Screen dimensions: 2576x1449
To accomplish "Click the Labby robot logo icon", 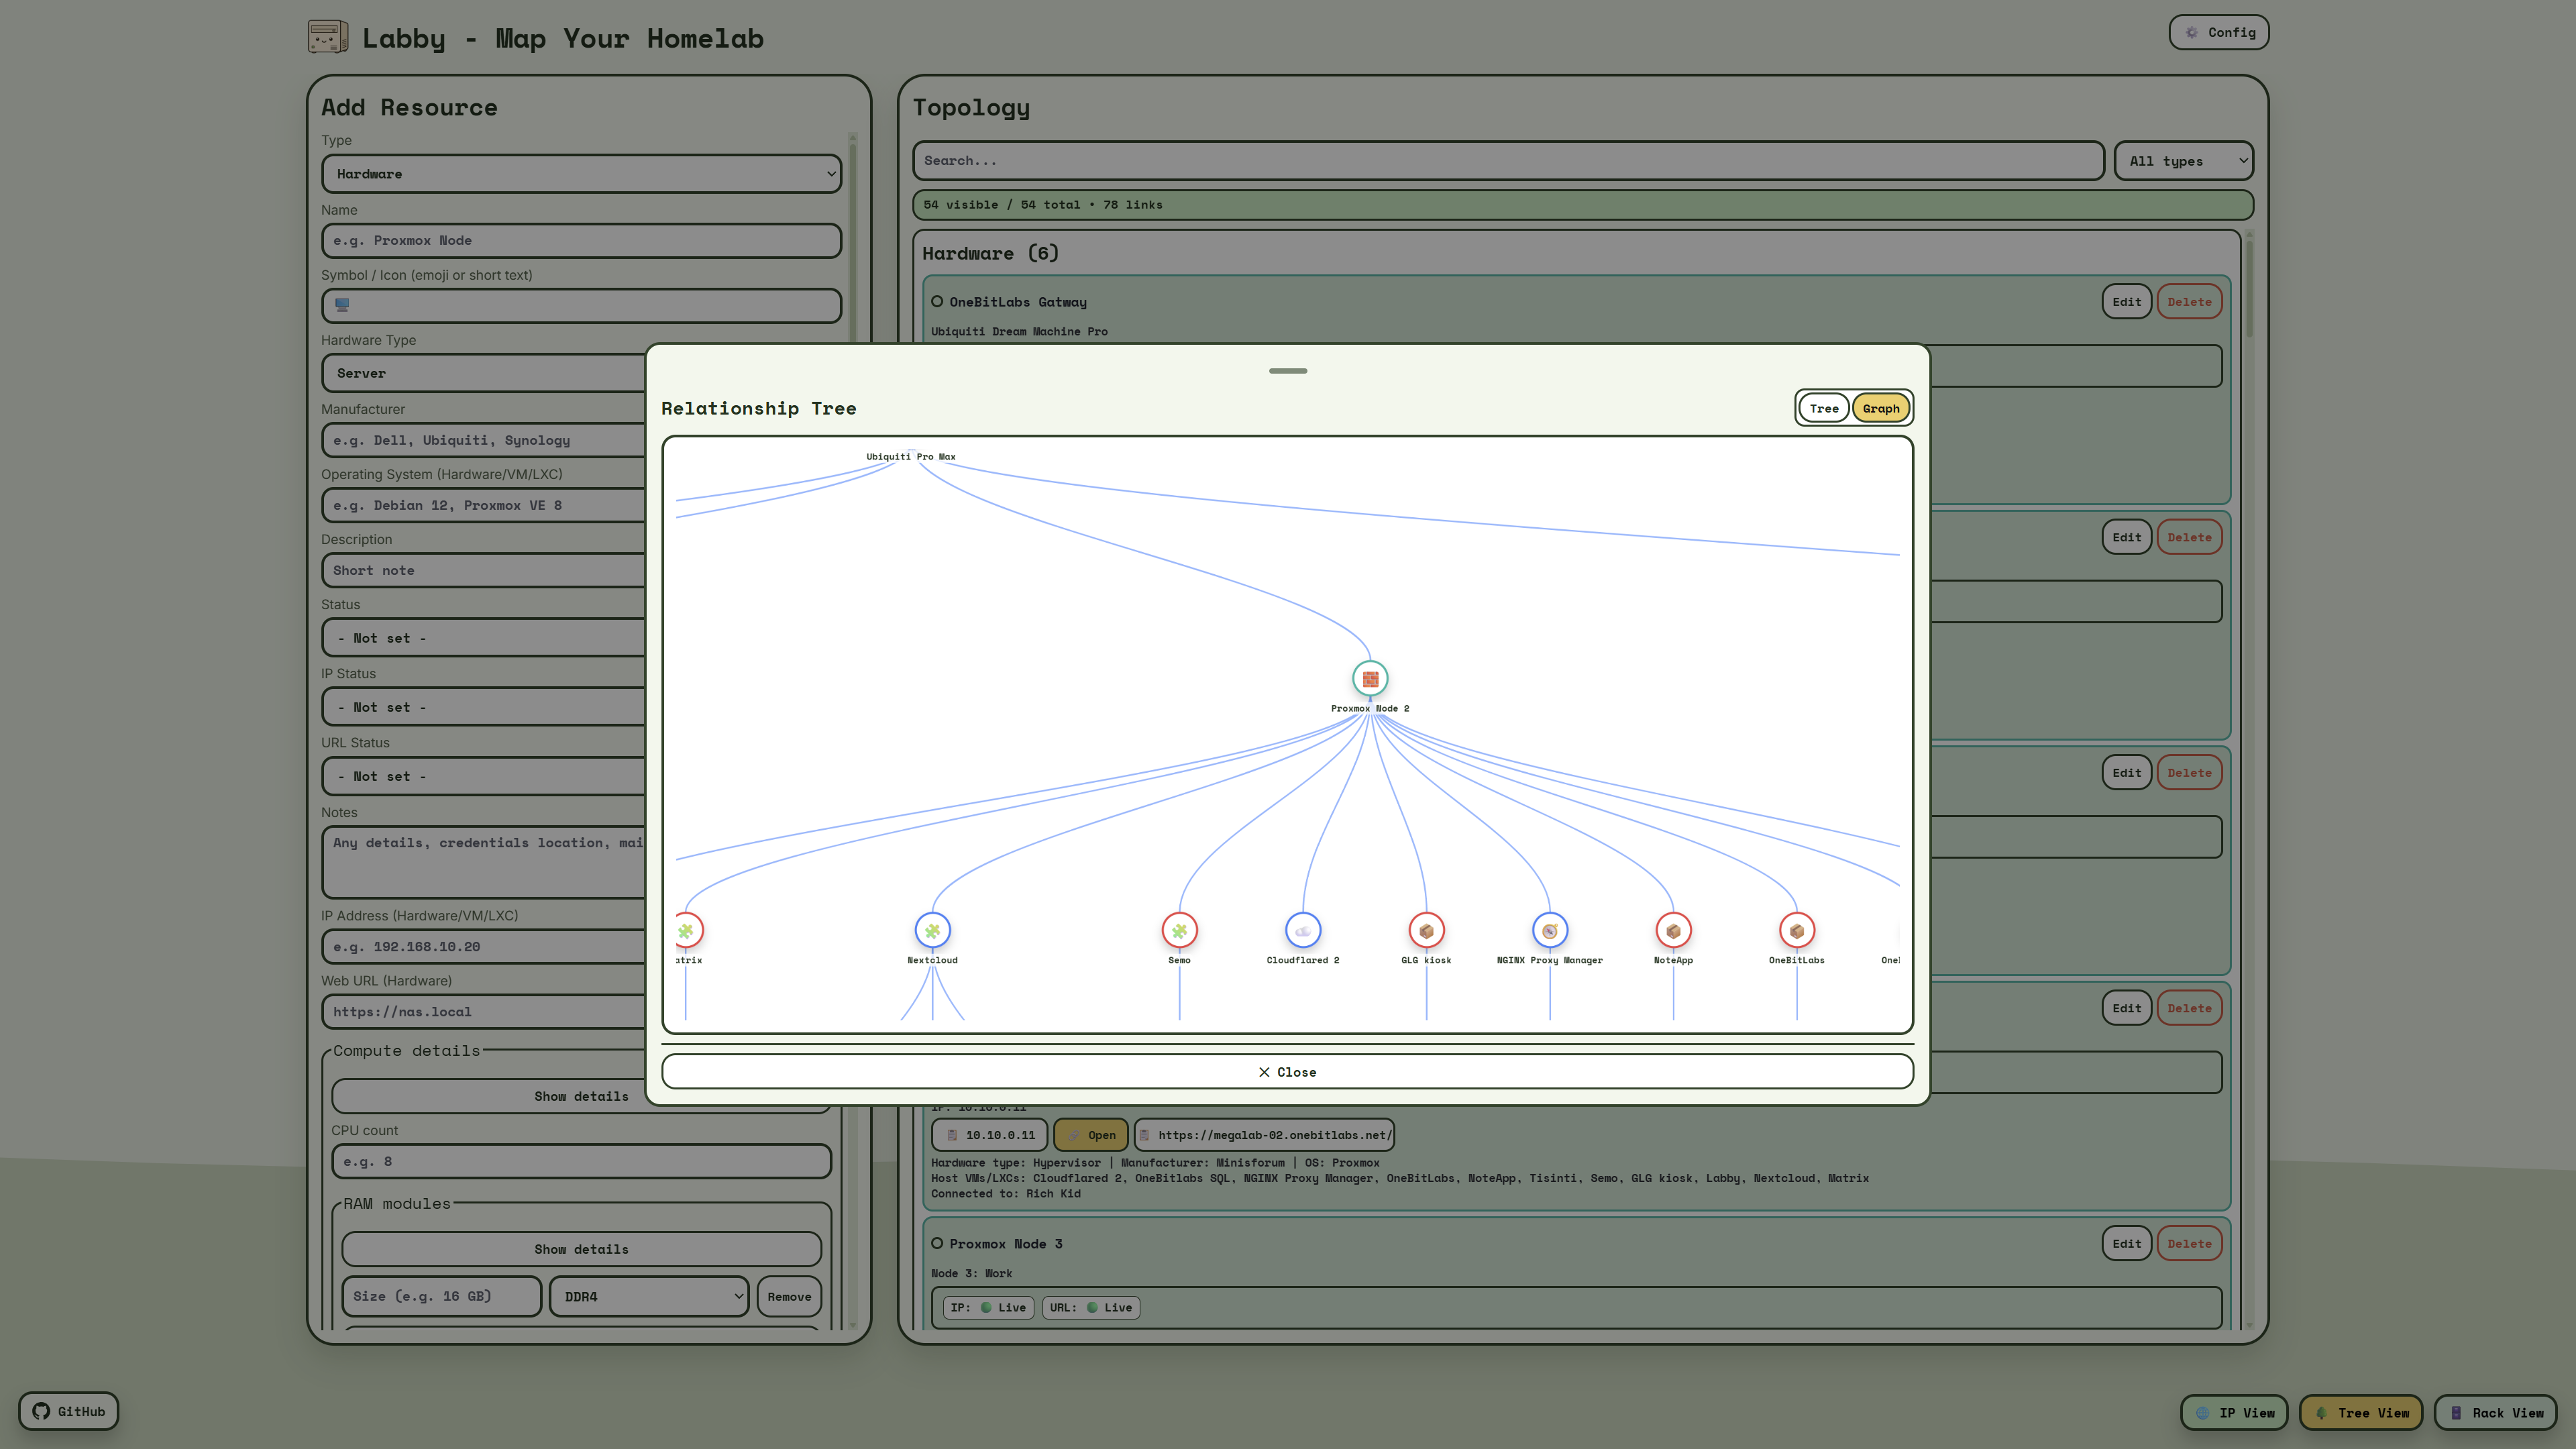I will pyautogui.click(x=328, y=37).
